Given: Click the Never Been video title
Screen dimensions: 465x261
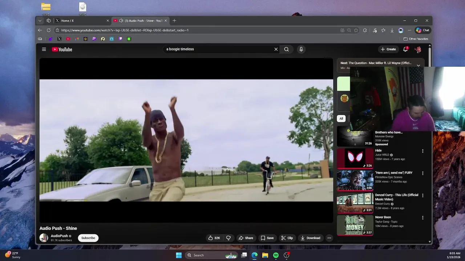Looking at the screenshot, I should tap(383, 217).
